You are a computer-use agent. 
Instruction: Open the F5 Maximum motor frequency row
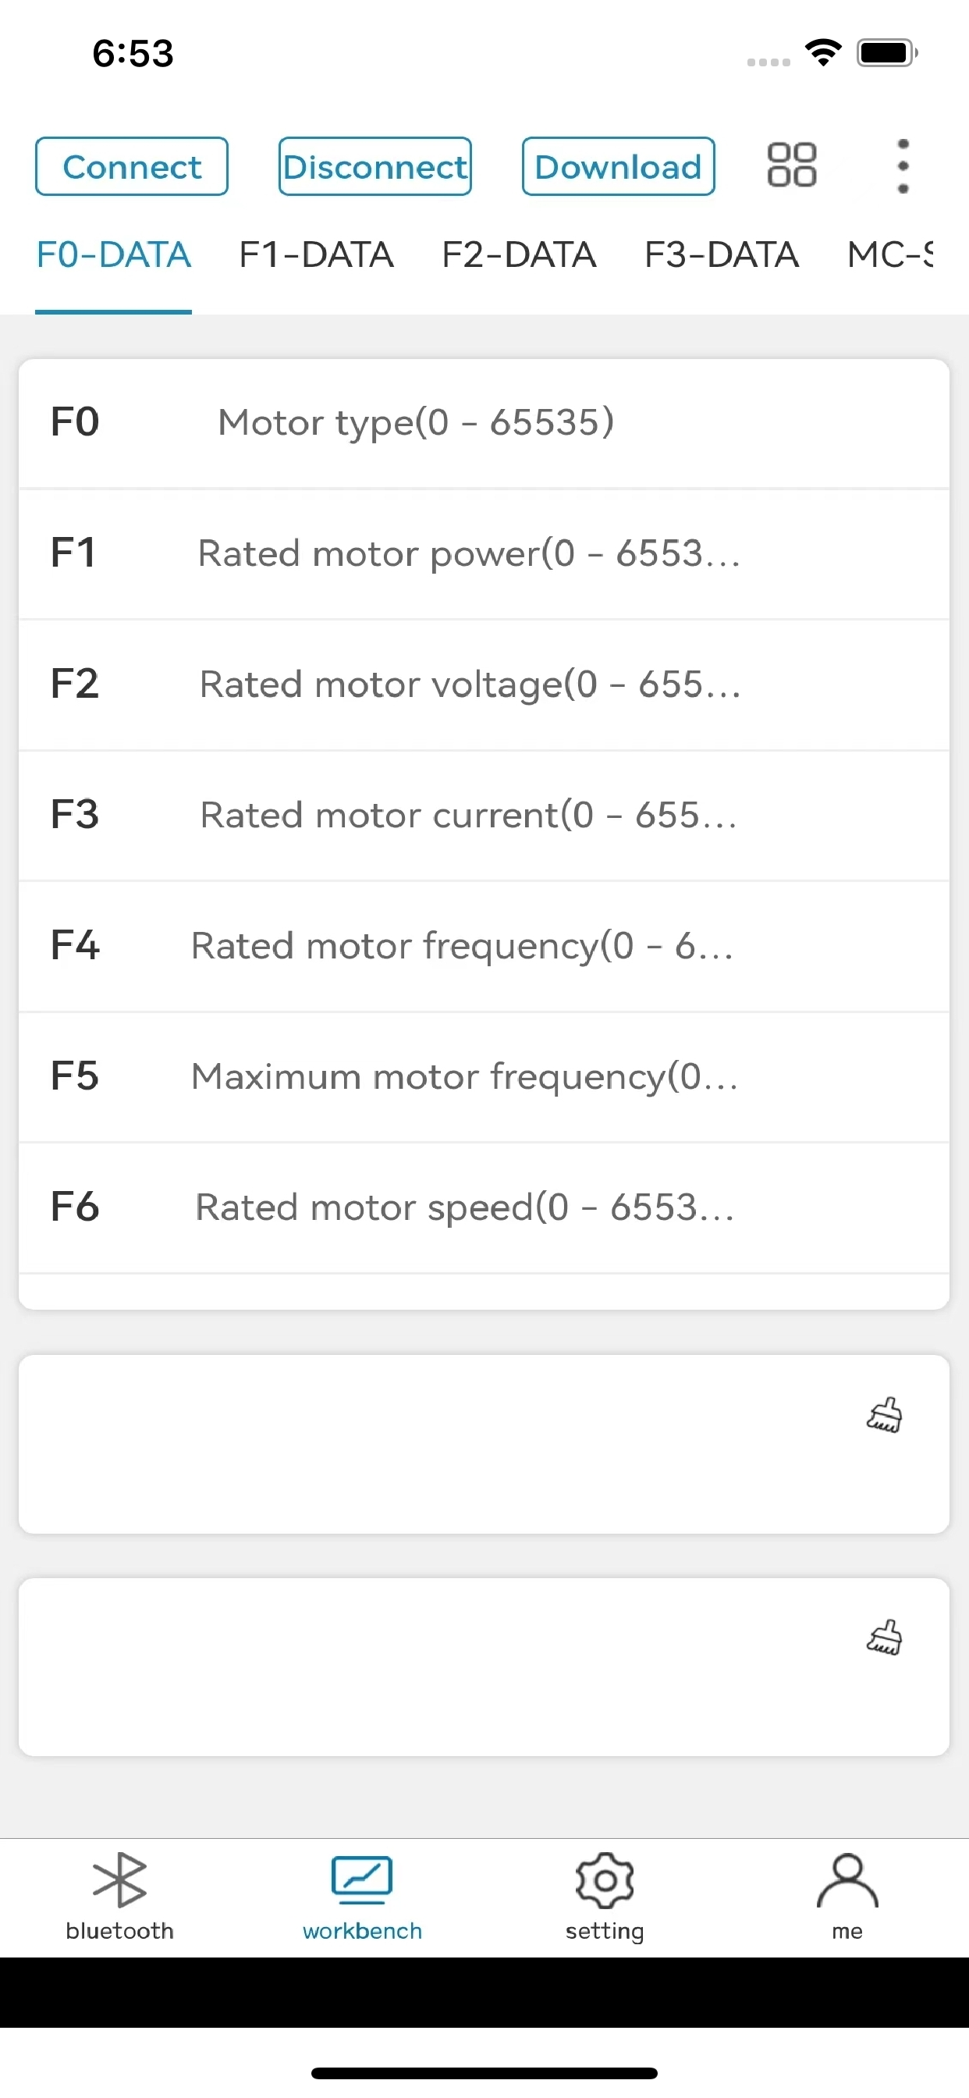click(x=484, y=1076)
